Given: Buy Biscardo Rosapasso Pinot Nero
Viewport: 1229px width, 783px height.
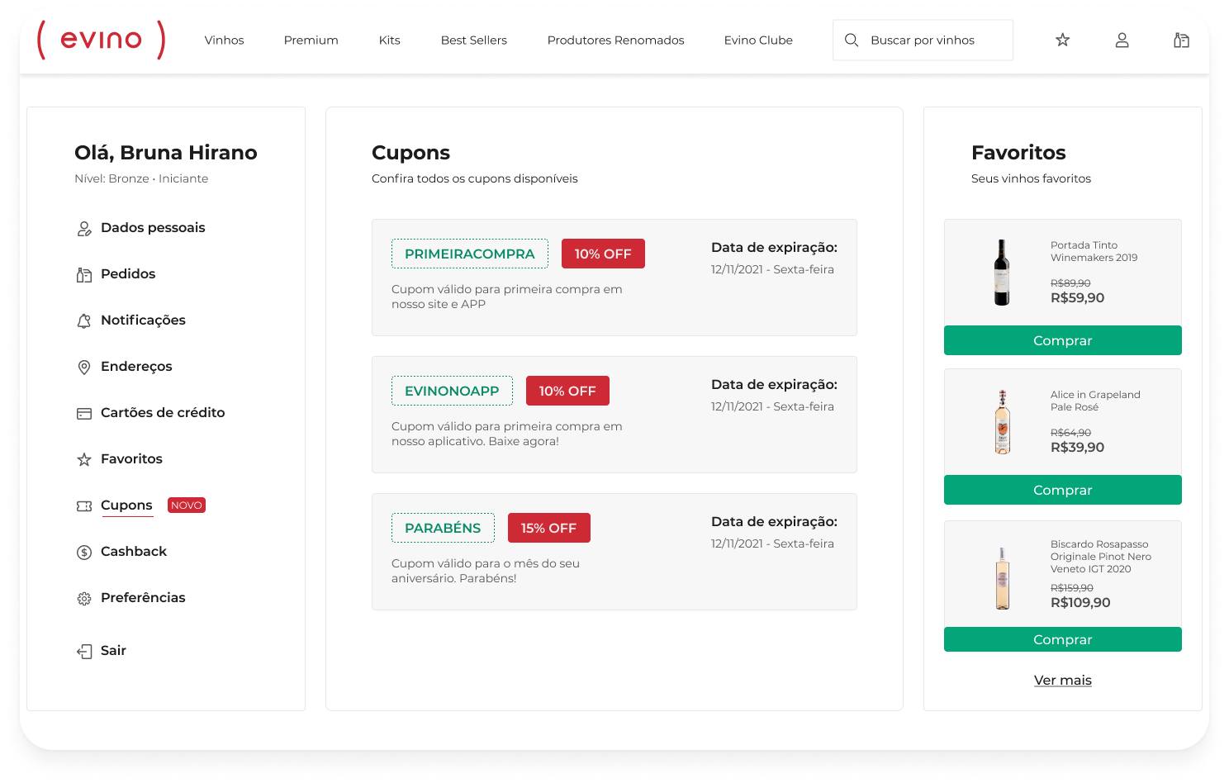Looking at the screenshot, I should [1063, 639].
